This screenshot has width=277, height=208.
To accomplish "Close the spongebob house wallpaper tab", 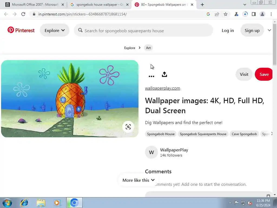I will pyautogui.click(x=127, y=5).
